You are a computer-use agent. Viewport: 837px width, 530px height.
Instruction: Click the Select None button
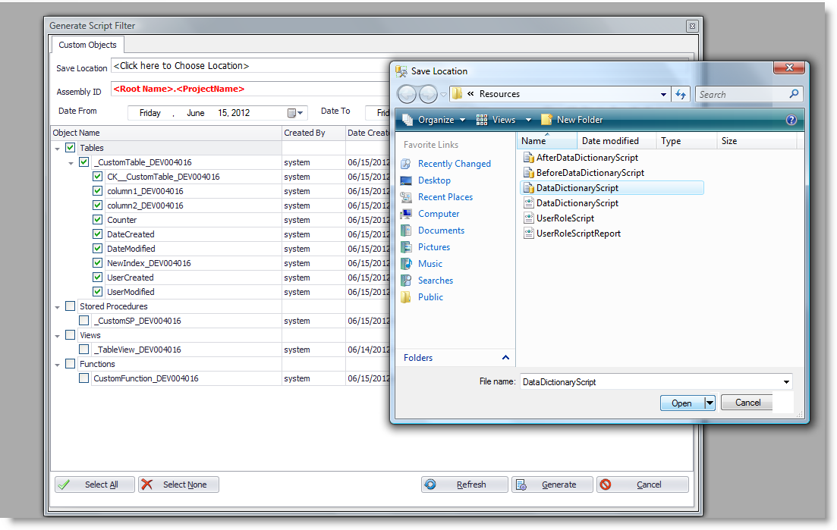click(x=178, y=485)
